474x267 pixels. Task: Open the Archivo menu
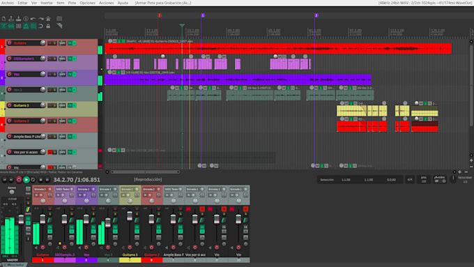coord(8,3)
